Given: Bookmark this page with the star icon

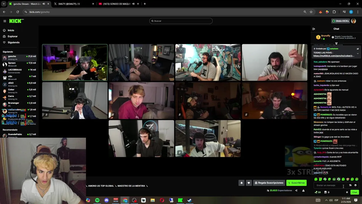Looking at the screenshot, I should pos(311,12).
